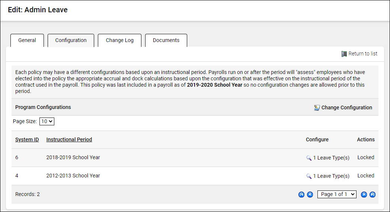390x212 pixels.
Task: Sort by Instructional Period column header
Action: pyautogui.click(x=69, y=140)
